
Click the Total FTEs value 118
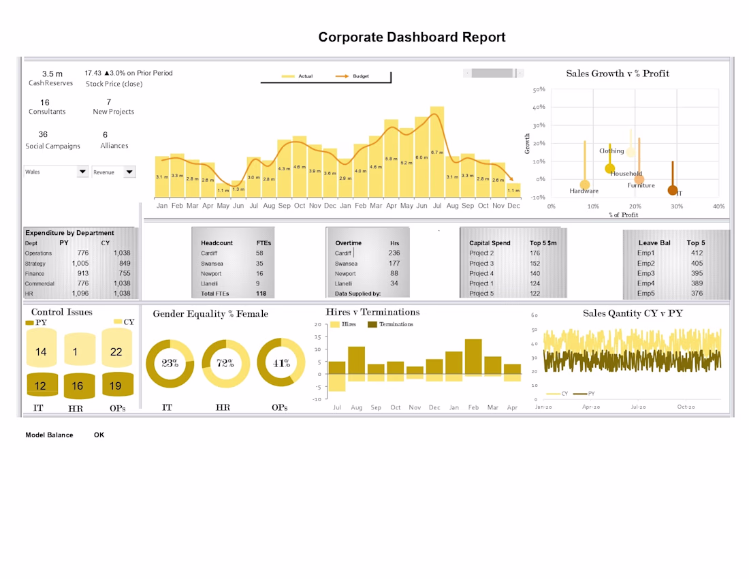point(261,294)
